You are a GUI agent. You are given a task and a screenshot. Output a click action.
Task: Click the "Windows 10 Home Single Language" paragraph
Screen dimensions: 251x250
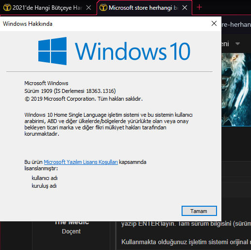pos(108,124)
